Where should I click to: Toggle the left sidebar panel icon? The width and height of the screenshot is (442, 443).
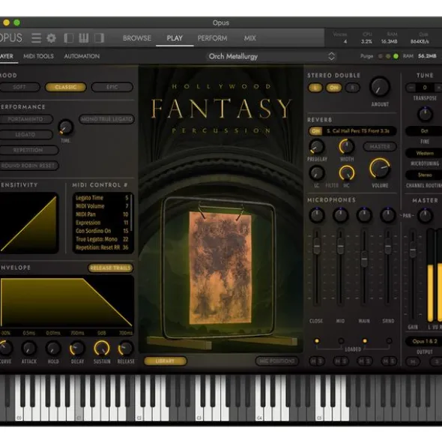[x=69, y=38]
